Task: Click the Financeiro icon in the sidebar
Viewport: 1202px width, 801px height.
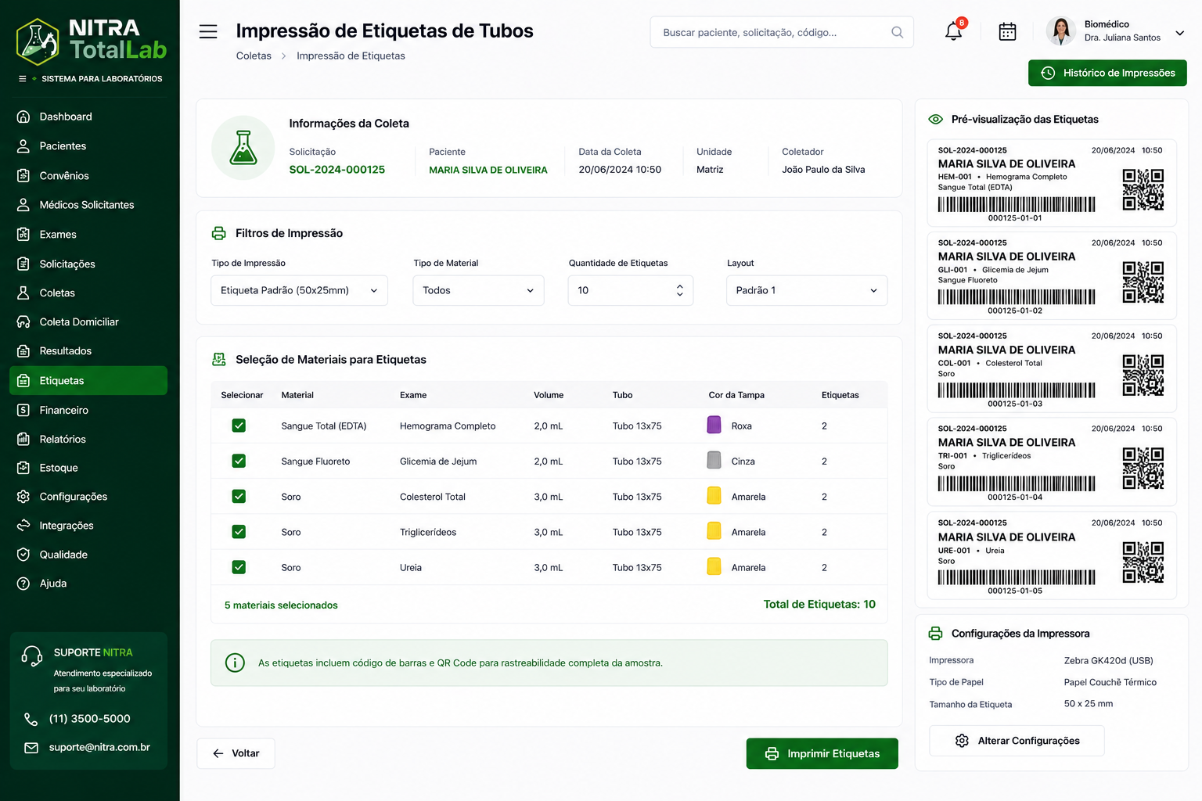Action: click(x=23, y=410)
